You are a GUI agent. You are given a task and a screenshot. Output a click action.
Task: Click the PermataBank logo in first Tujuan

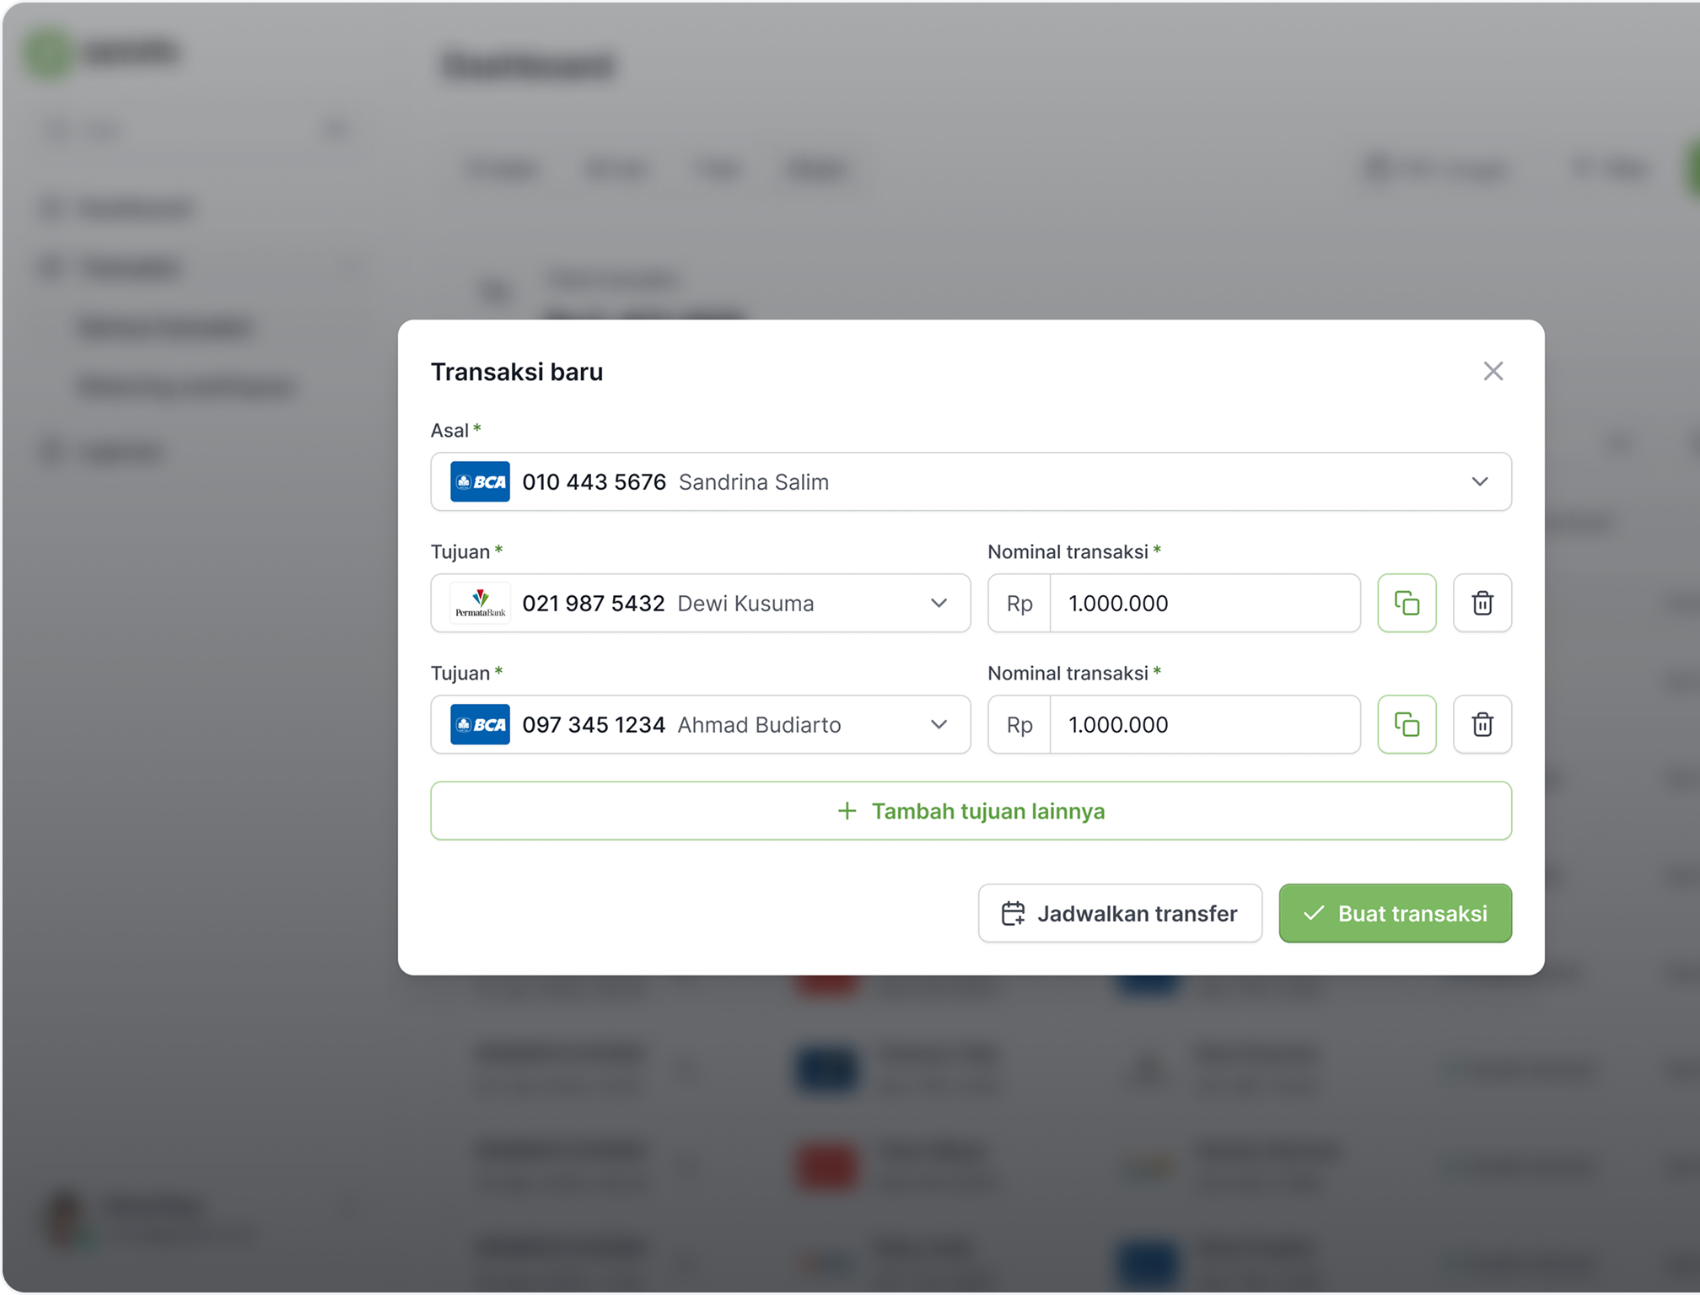click(480, 603)
